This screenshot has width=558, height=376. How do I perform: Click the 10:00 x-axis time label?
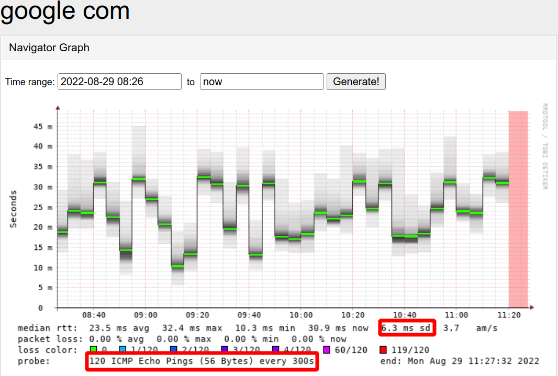301,315
